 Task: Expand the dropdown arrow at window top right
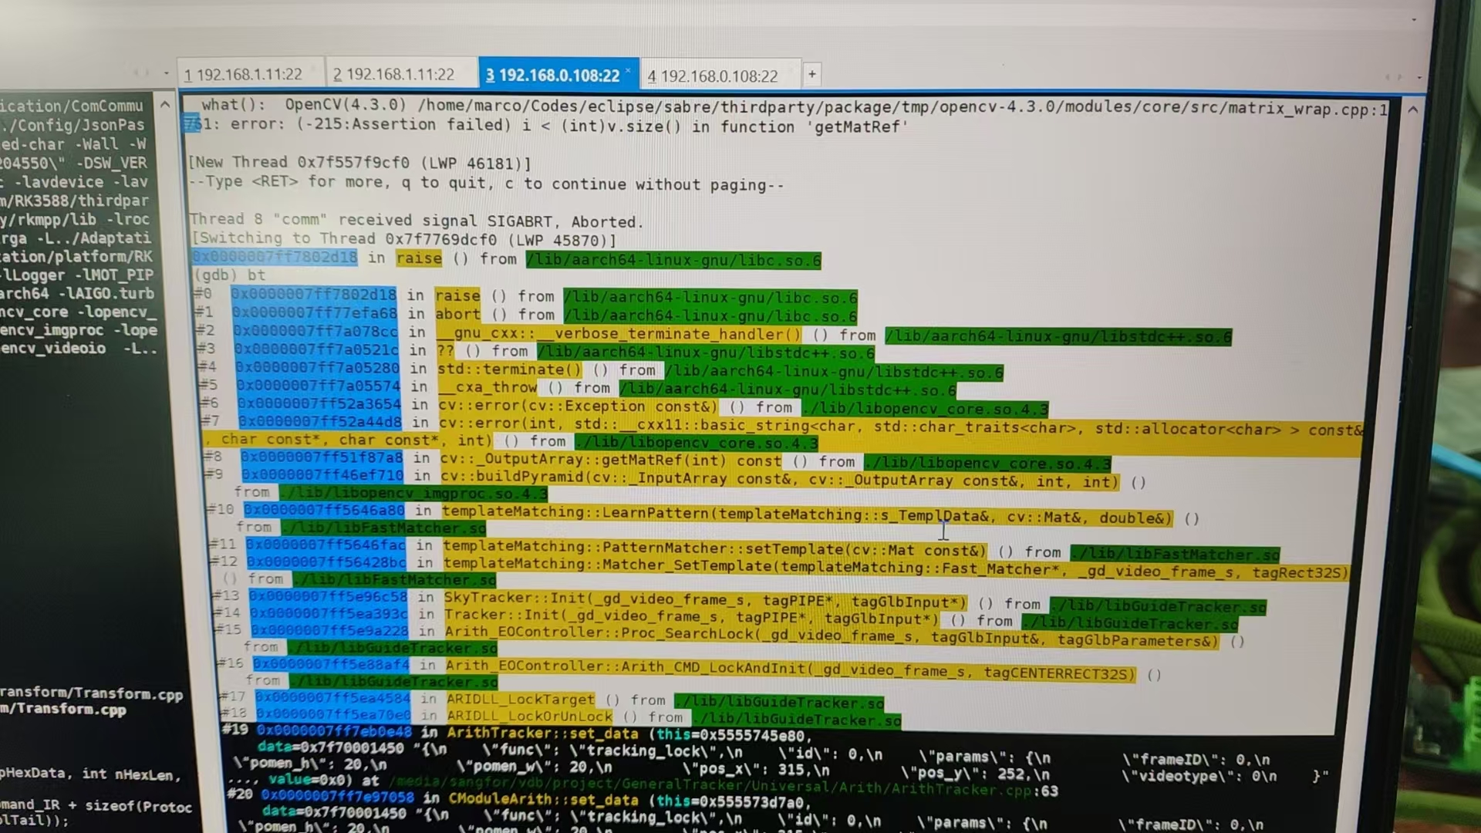(x=1413, y=19)
